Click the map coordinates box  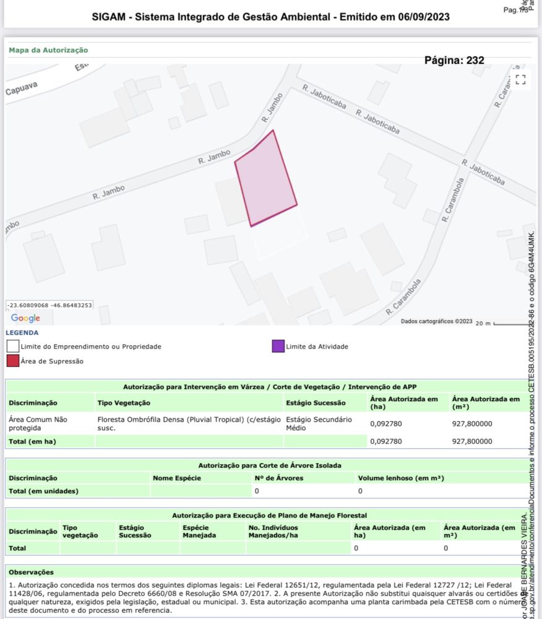pyautogui.click(x=49, y=305)
